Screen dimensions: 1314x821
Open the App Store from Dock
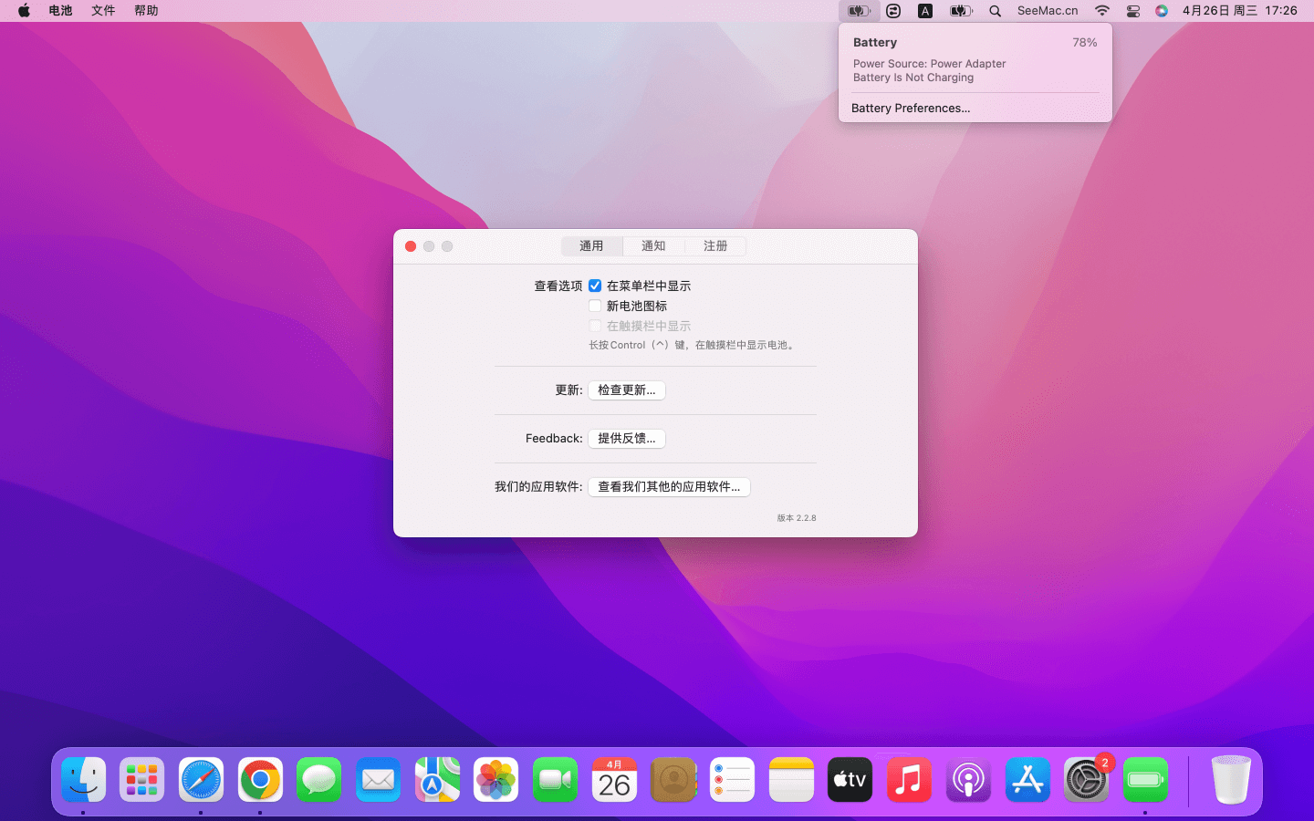[x=1027, y=780]
